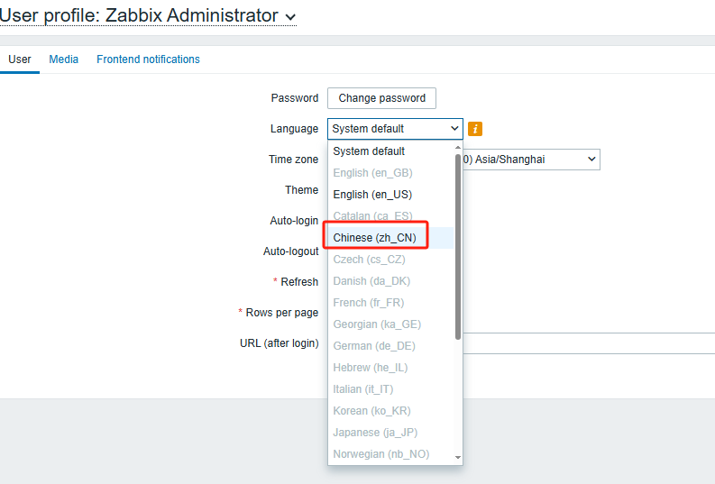The image size is (715, 484).
Task: Pick System default in language list
Action: (369, 151)
